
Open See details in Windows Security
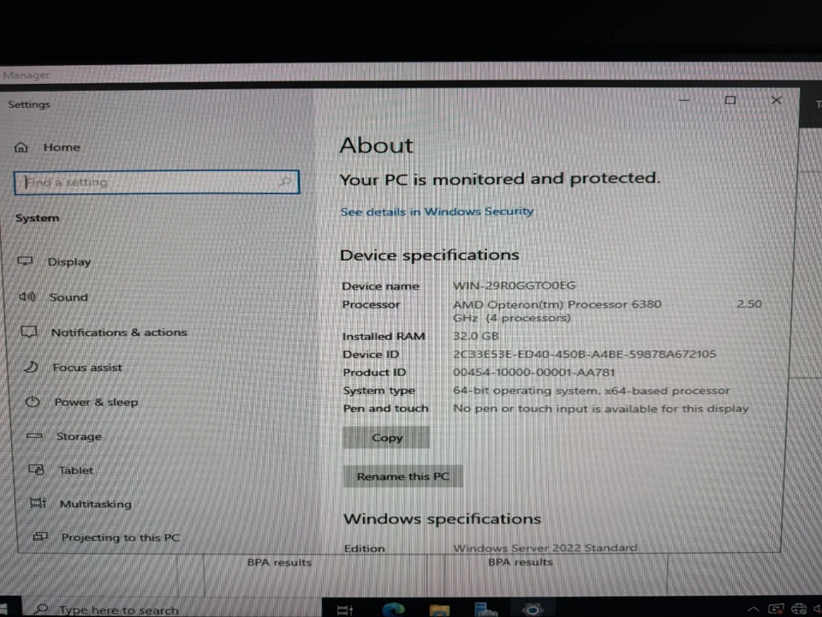tap(437, 211)
